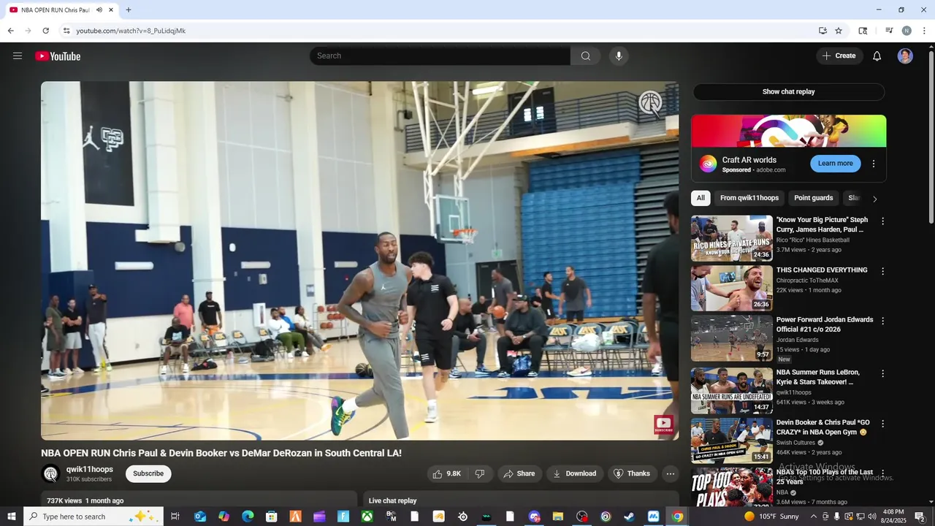This screenshot has height=526, width=935.
Task: Click the qwik11hoops channel avatar
Action: [x=50, y=473]
